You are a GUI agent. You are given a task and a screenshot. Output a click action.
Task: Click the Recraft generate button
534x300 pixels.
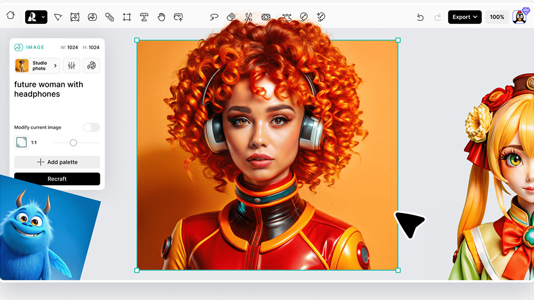(57, 179)
